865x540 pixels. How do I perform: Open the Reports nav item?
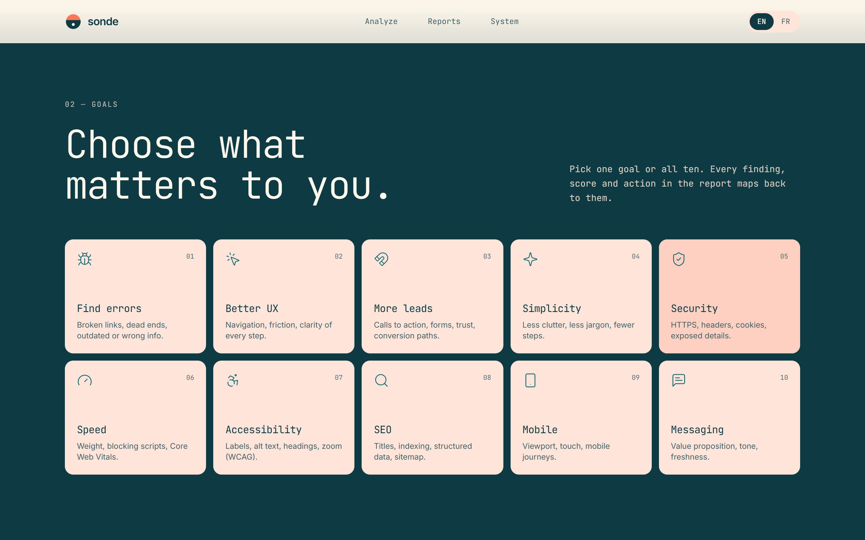pyautogui.click(x=444, y=21)
